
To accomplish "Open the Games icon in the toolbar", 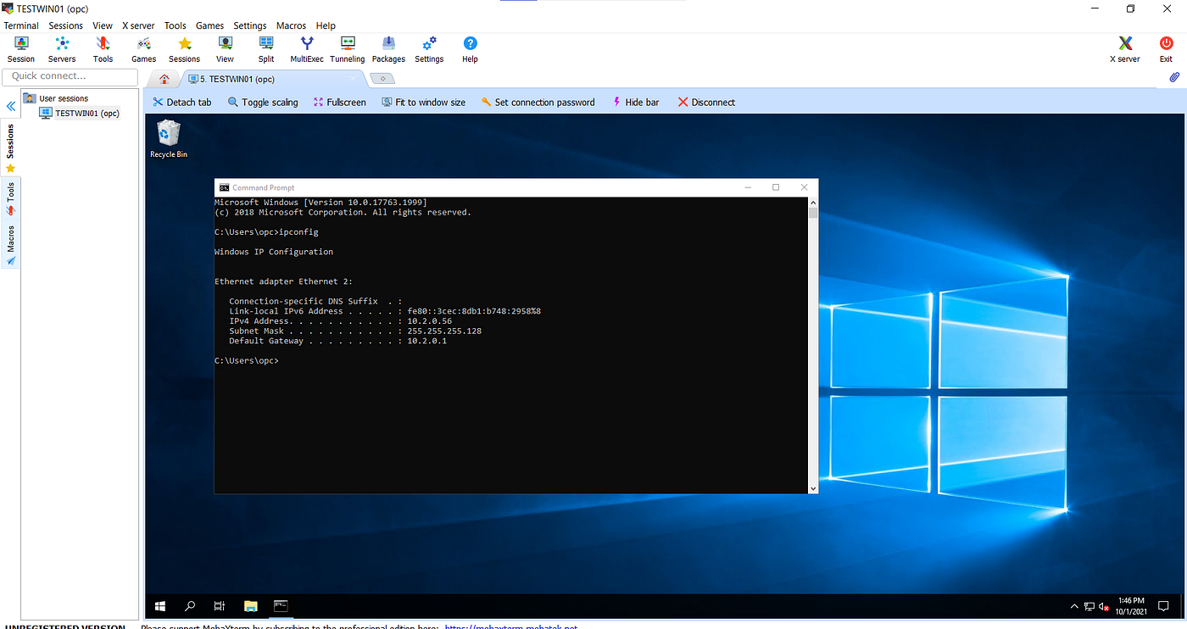I will click(x=143, y=47).
